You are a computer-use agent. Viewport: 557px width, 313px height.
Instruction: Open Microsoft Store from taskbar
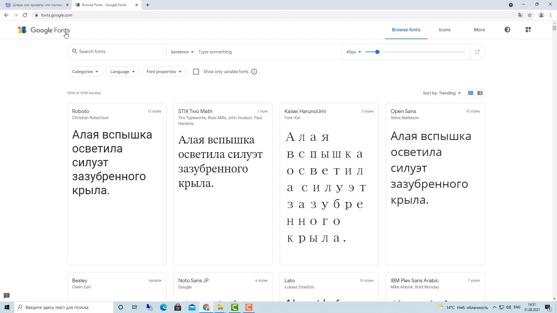178,307
